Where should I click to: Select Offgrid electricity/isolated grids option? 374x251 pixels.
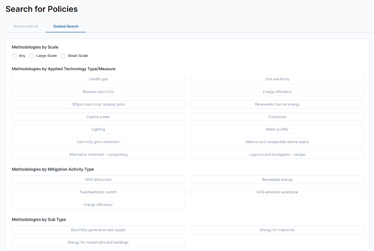click(x=98, y=104)
